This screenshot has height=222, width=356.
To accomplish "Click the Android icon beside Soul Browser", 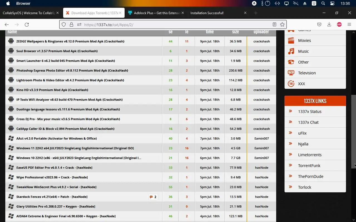I will pyautogui.click(x=11, y=51).
